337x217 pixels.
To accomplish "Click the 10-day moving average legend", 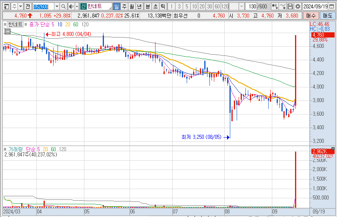I will coord(60,24).
